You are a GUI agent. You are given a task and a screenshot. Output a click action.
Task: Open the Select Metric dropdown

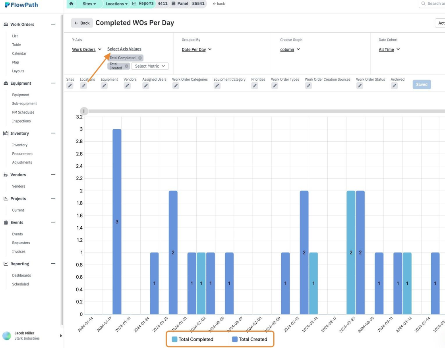[x=150, y=66]
